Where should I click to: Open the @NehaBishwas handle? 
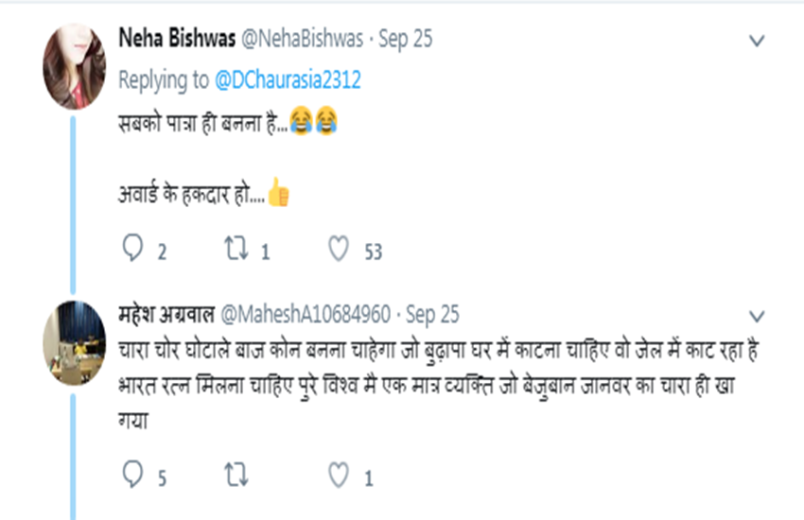click(x=305, y=39)
